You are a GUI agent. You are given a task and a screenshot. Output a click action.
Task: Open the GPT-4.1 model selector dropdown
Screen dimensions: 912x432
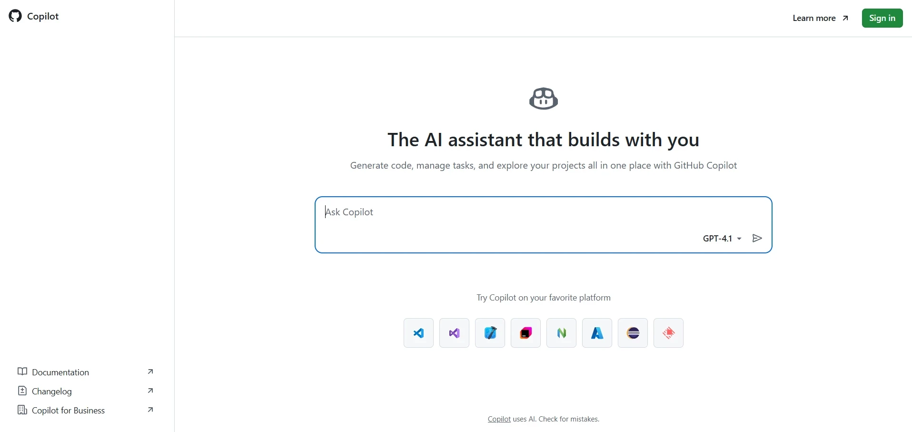click(722, 238)
